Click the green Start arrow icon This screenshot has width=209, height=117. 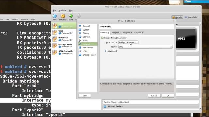pos(71,16)
